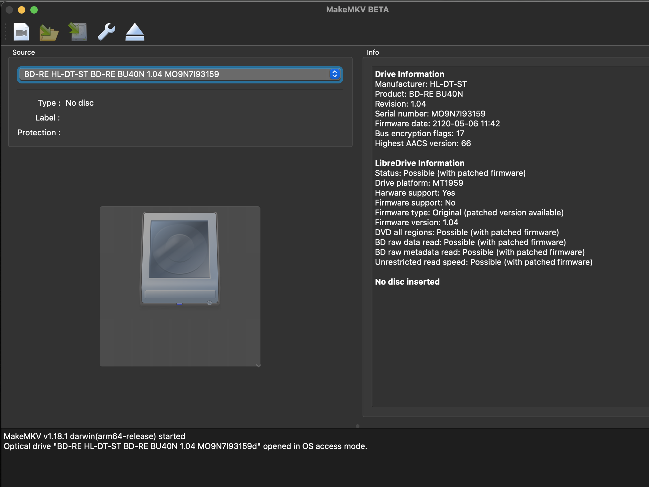Click the "LibreDrive Information" heading
The width and height of the screenshot is (649, 487).
(x=419, y=163)
